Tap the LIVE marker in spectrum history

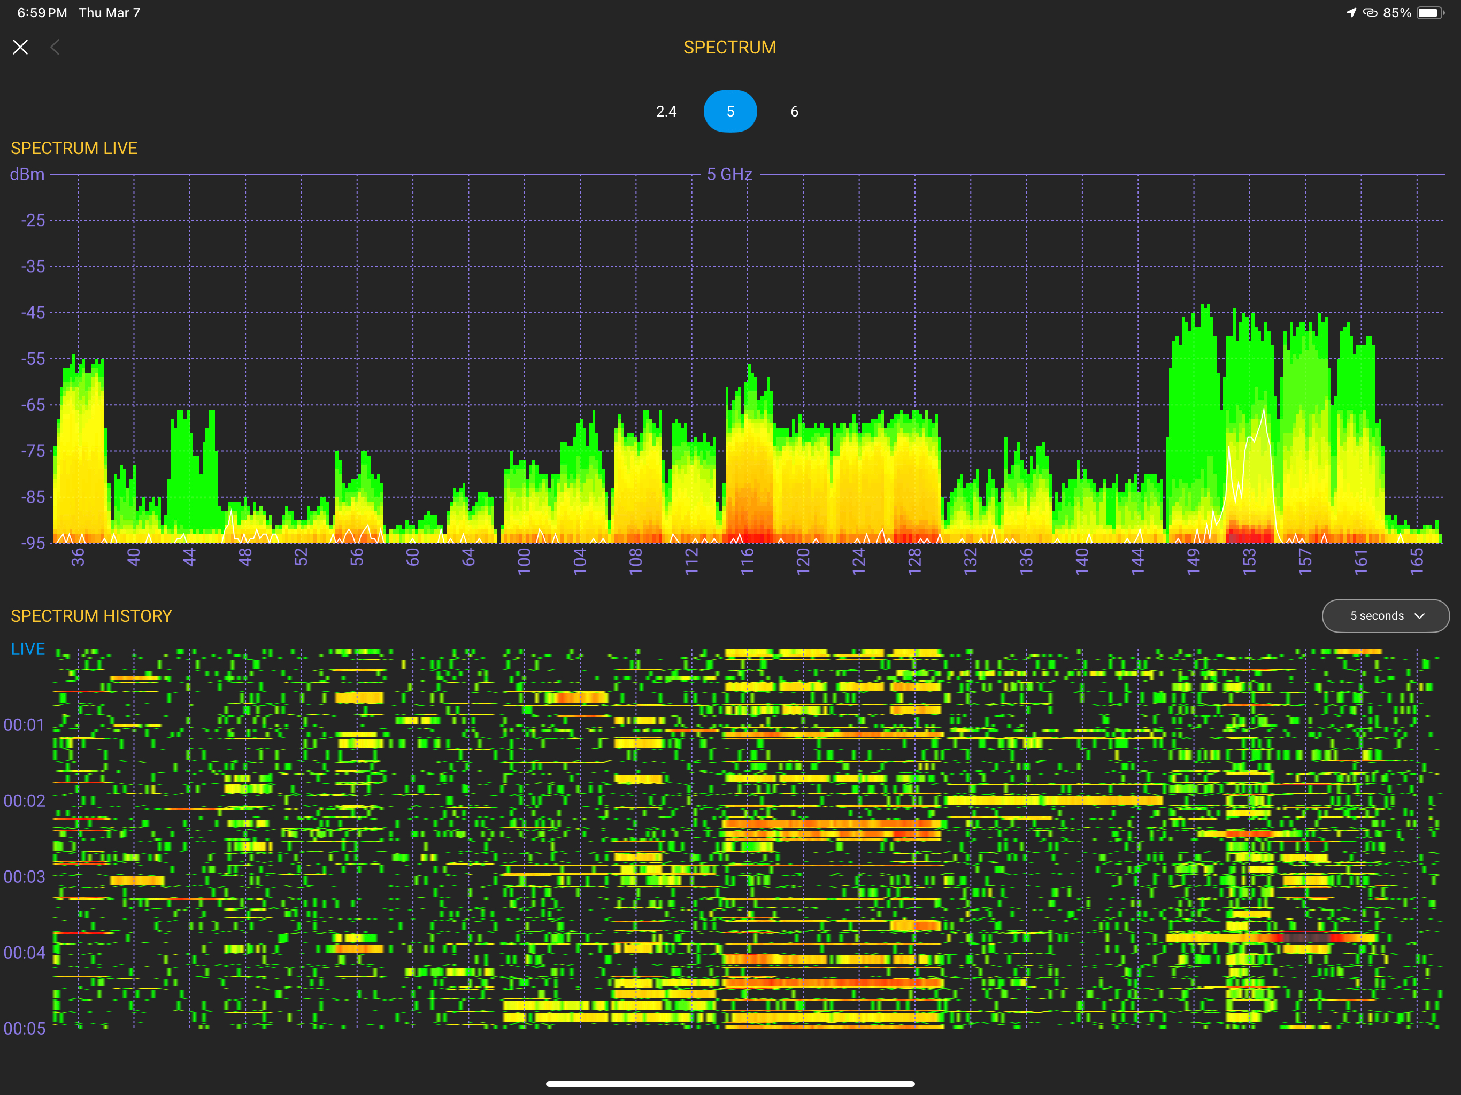[28, 649]
